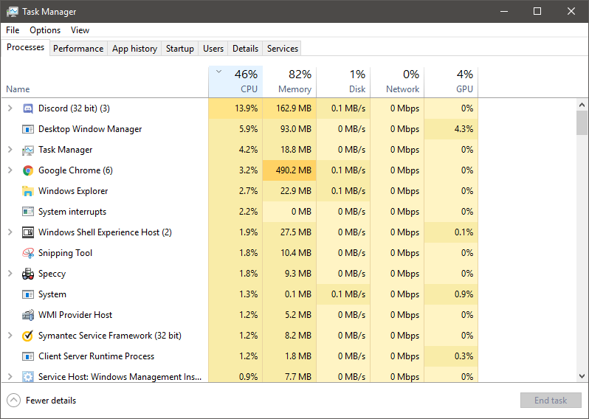589x419 pixels.
Task: Click the Symantec Service Framework checkmark icon
Action: click(28, 336)
